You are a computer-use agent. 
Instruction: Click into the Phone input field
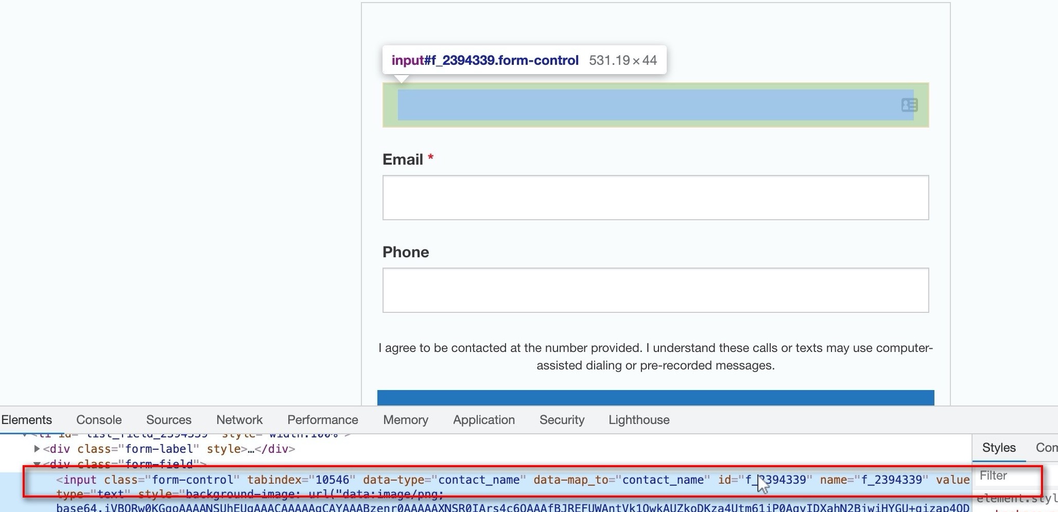(x=655, y=290)
